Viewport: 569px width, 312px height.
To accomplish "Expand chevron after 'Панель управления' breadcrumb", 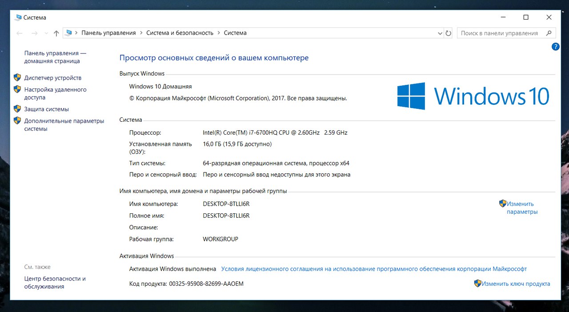I will (141, 33).
